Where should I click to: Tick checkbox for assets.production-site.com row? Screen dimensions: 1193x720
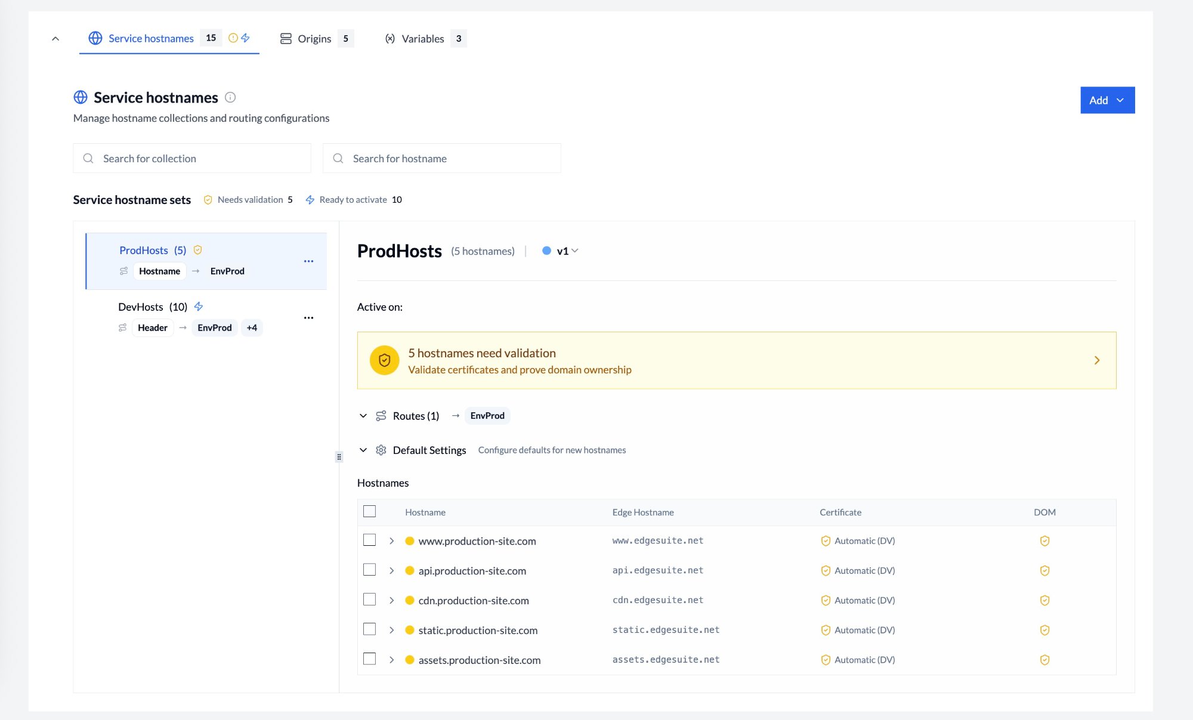(370, 659)
